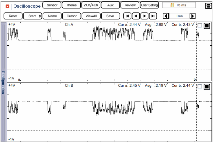213x143 pixels.
Task: Click the Ch B -1V scale label
Action: 12,139
